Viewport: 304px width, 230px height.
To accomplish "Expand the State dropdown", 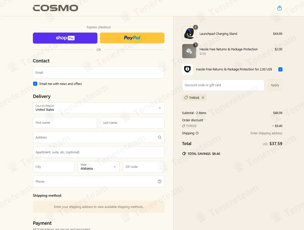I will point(99,167).
